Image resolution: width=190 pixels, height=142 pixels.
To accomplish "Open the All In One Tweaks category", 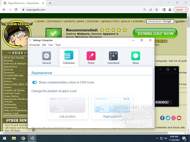I will tap(14, 58).
